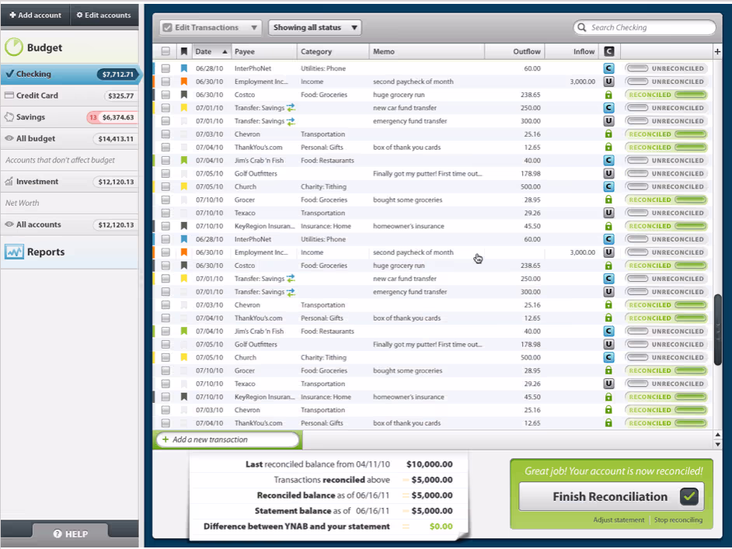Select the Credit Card account
This screenshot has width=732, height=549.
pyautogui.click(x=70, y=96)
